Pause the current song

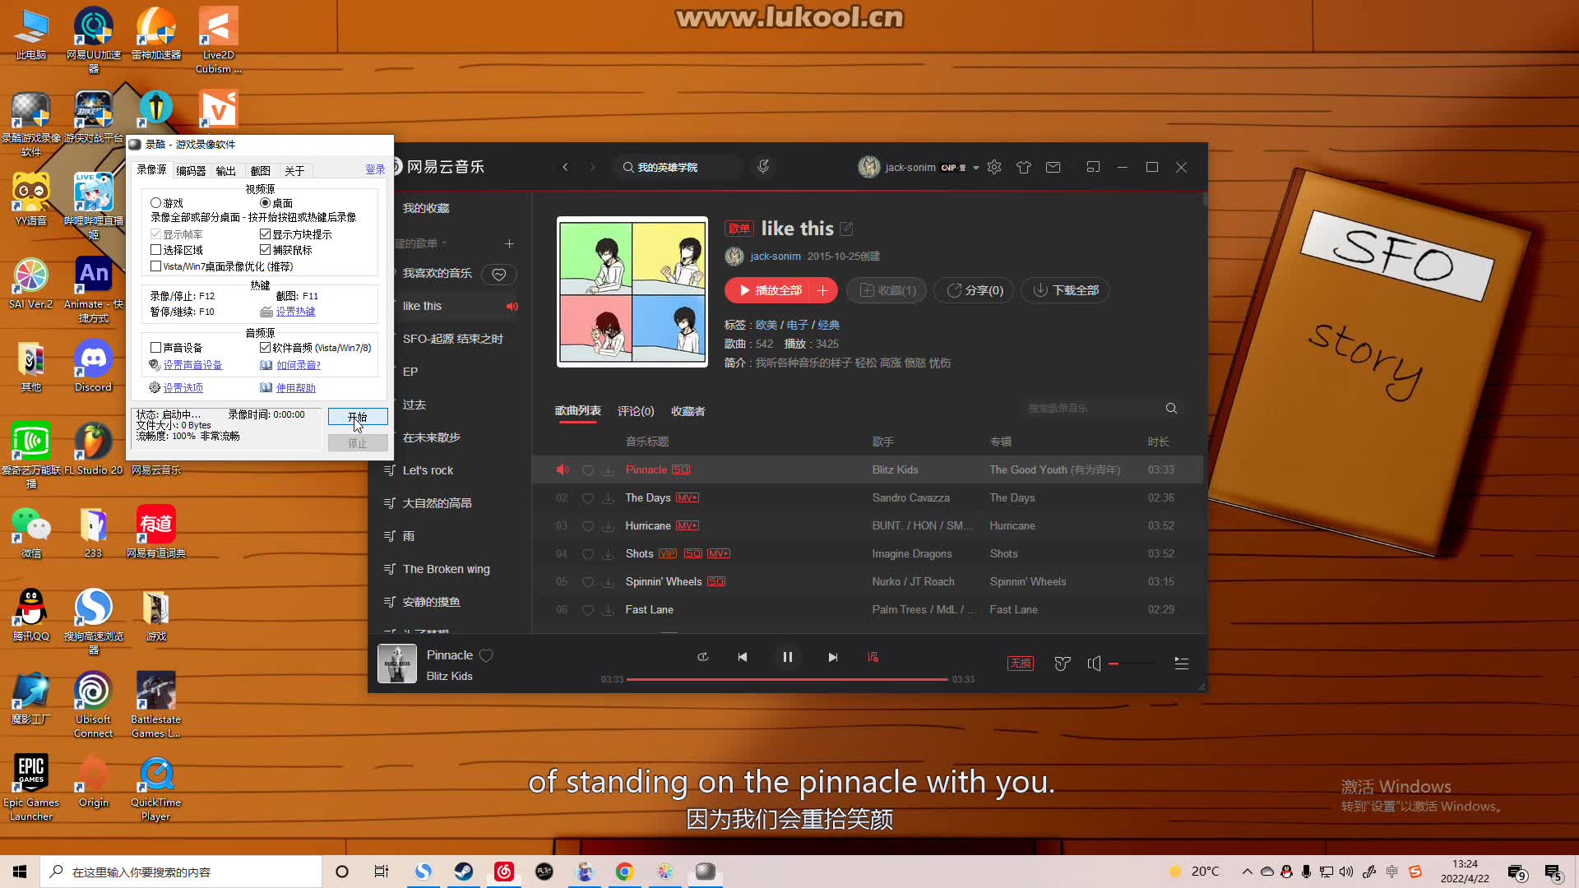point(787,657)
